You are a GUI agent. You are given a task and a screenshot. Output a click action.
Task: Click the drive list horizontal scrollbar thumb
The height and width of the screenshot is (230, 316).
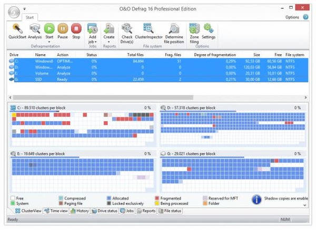click(103, 98)
